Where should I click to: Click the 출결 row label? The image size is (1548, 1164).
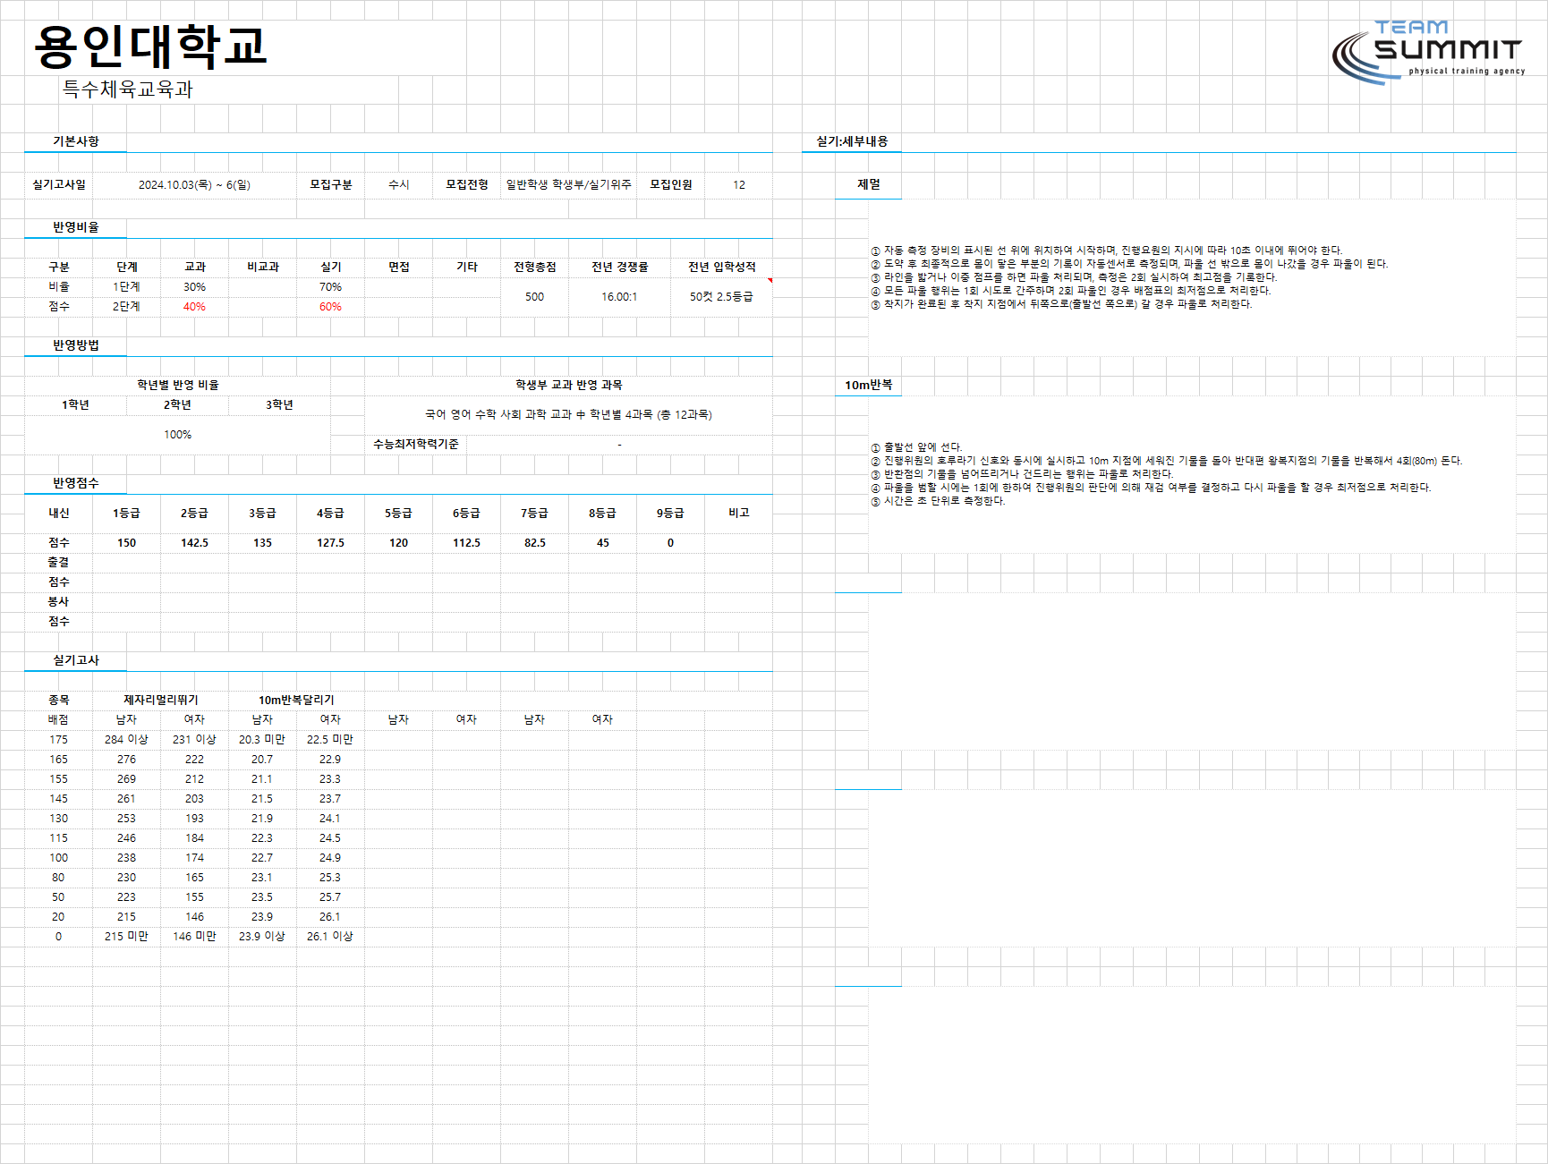tap(58, 562)
